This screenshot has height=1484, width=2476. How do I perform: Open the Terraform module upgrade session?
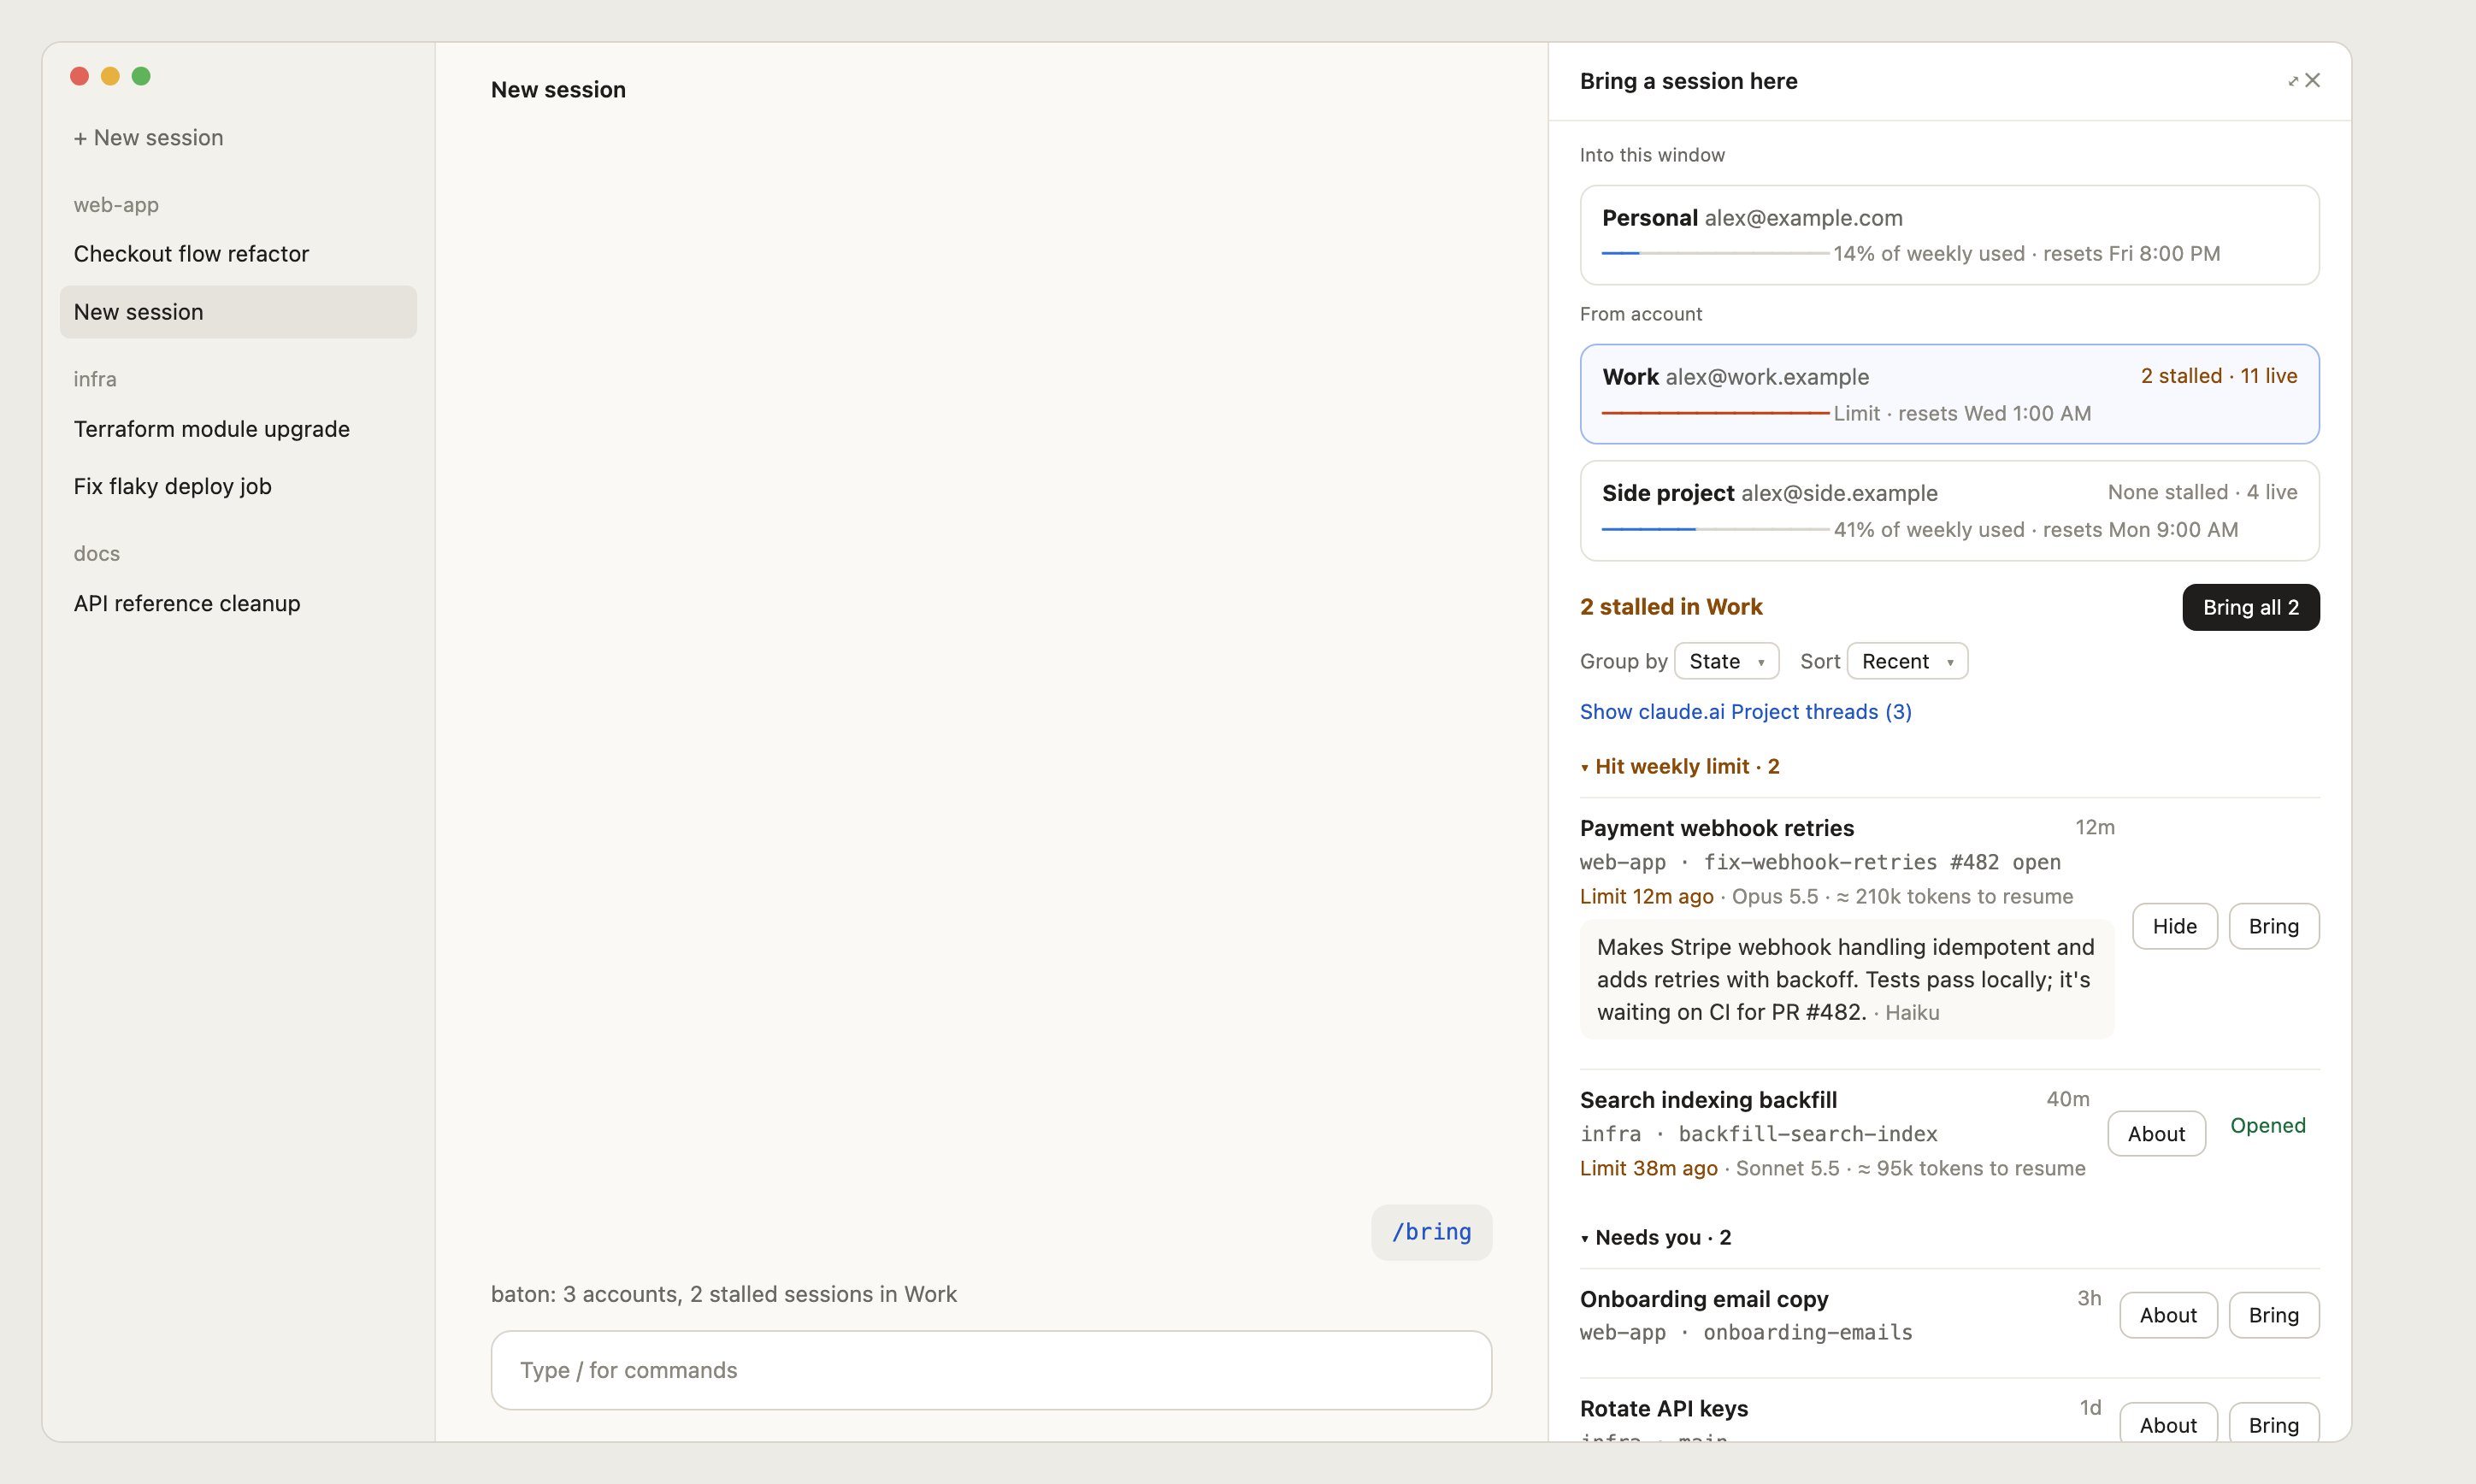[238, 429]
